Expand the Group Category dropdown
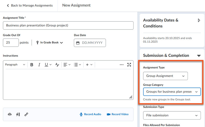 [172, 92]
